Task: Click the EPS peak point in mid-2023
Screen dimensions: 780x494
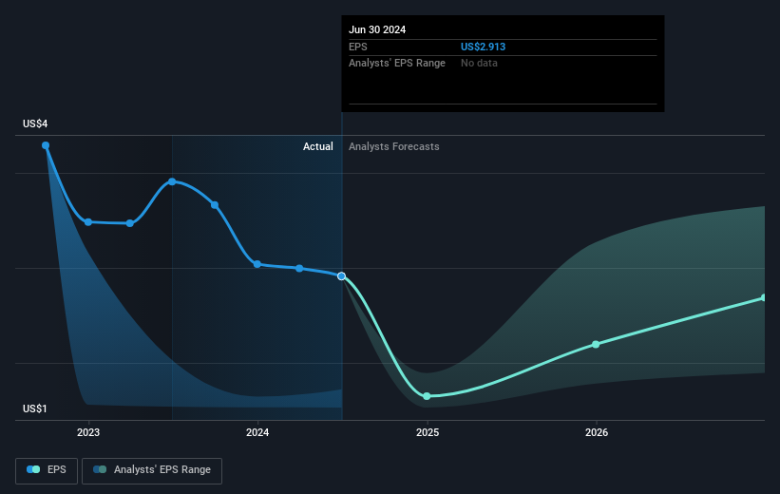Action: (x=172, y=181)
